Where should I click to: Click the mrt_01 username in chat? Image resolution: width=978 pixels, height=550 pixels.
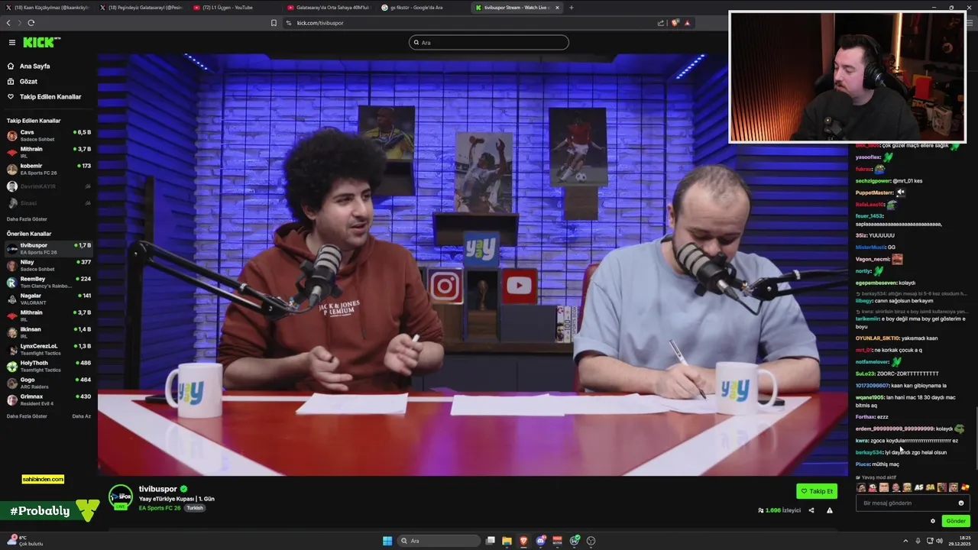click(x=863, y=350)
